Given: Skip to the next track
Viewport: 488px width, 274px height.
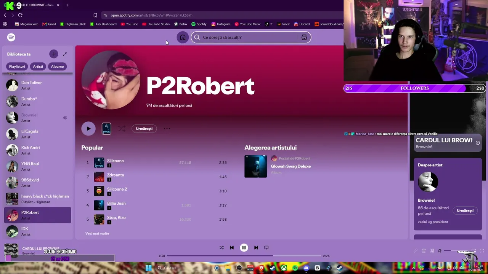Looking at the screenshot, I should click(x=256, y=248).
